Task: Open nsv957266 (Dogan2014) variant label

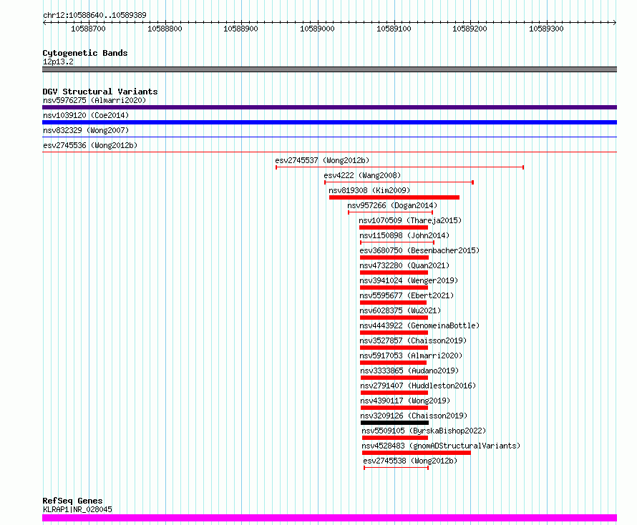Action: (x=392, y=205)
